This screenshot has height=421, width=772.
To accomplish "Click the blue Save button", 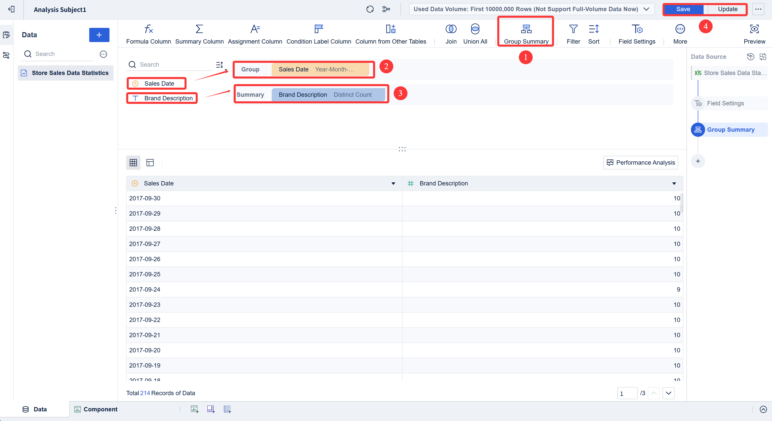I will pyautogui.click(x=683, y=9).
